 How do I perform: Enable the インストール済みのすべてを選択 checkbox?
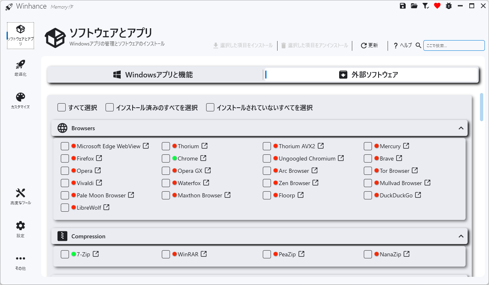click(110, 108)
